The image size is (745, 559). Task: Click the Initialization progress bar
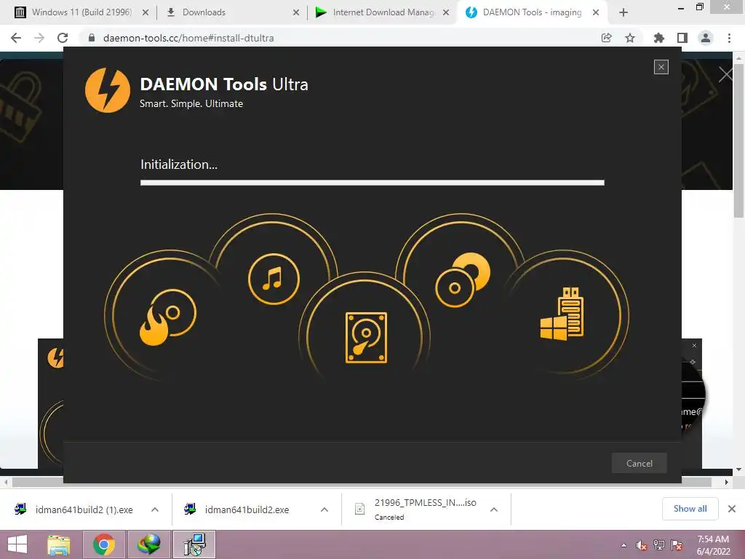click(372, 183)
